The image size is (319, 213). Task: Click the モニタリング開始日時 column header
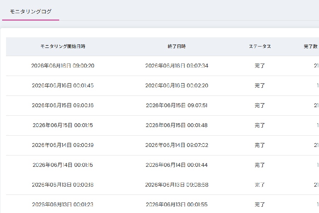[63, 46]
